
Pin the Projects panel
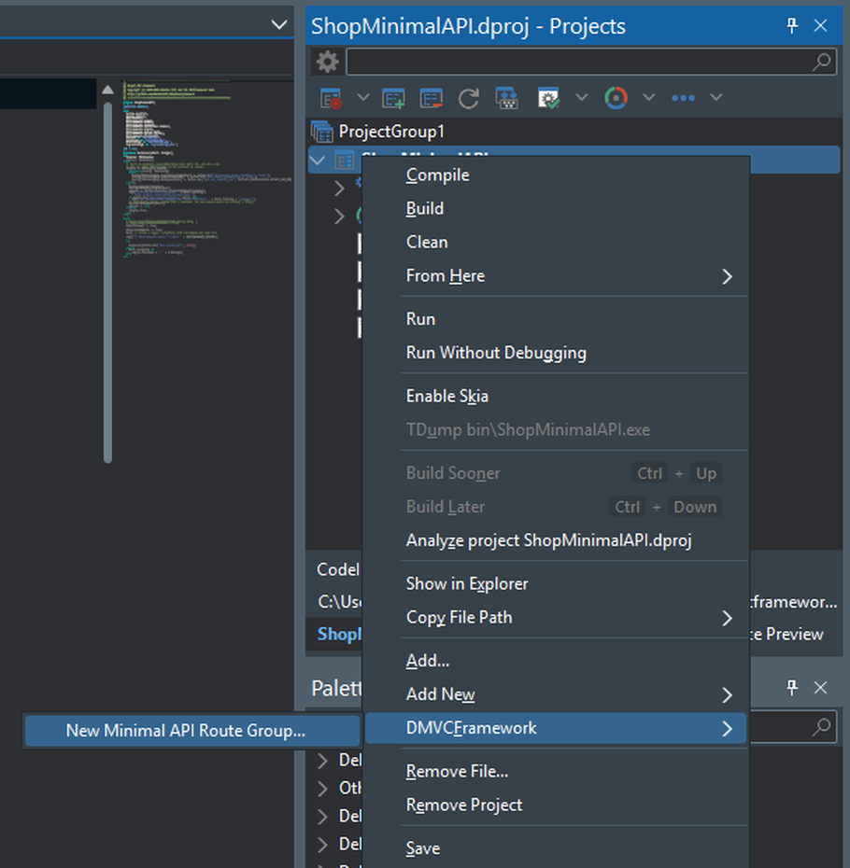click(792, 25)
